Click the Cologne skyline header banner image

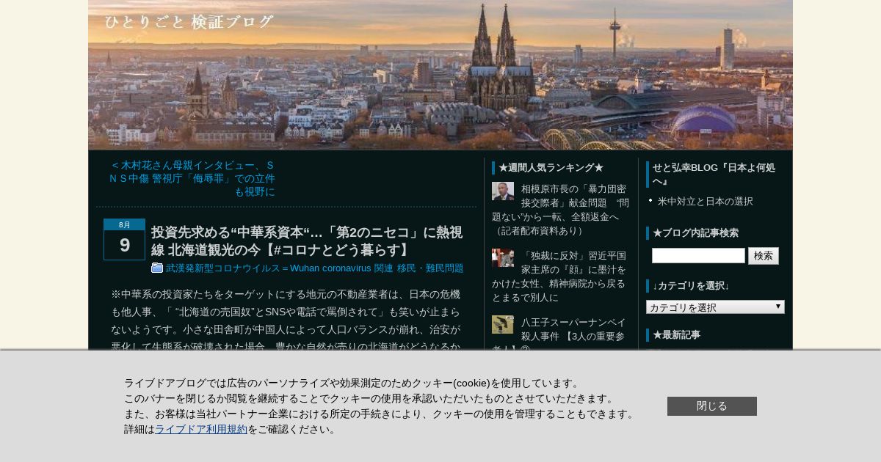(x=440, y=75)
